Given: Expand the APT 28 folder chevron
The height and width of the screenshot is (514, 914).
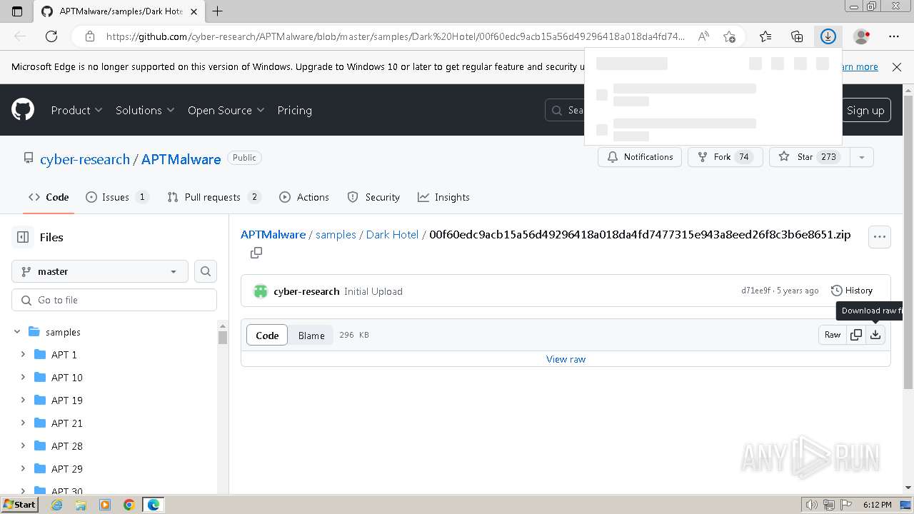Looking at the screenshot, I should (23, 446).
